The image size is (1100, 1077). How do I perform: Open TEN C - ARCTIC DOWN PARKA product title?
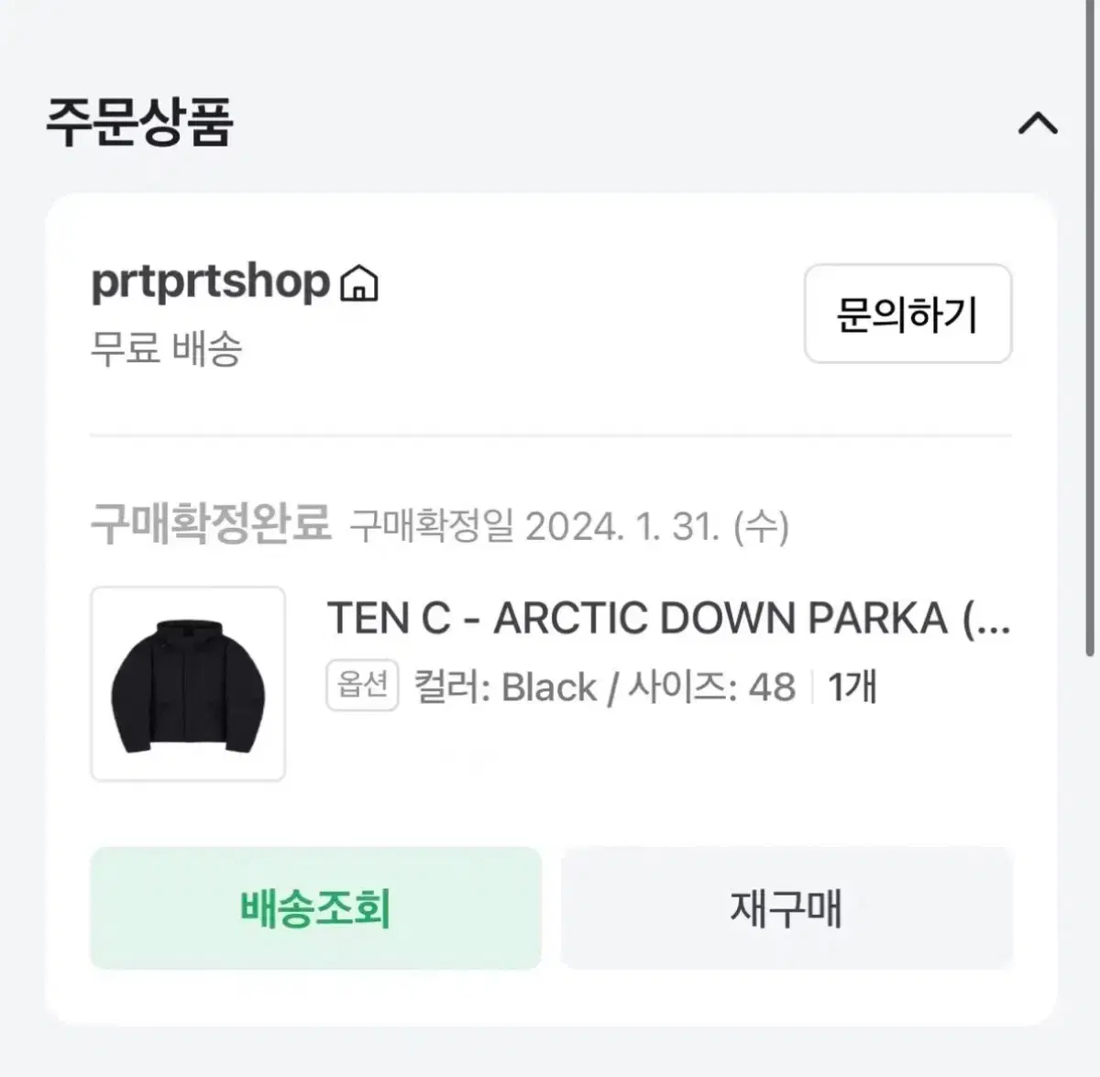669,619
